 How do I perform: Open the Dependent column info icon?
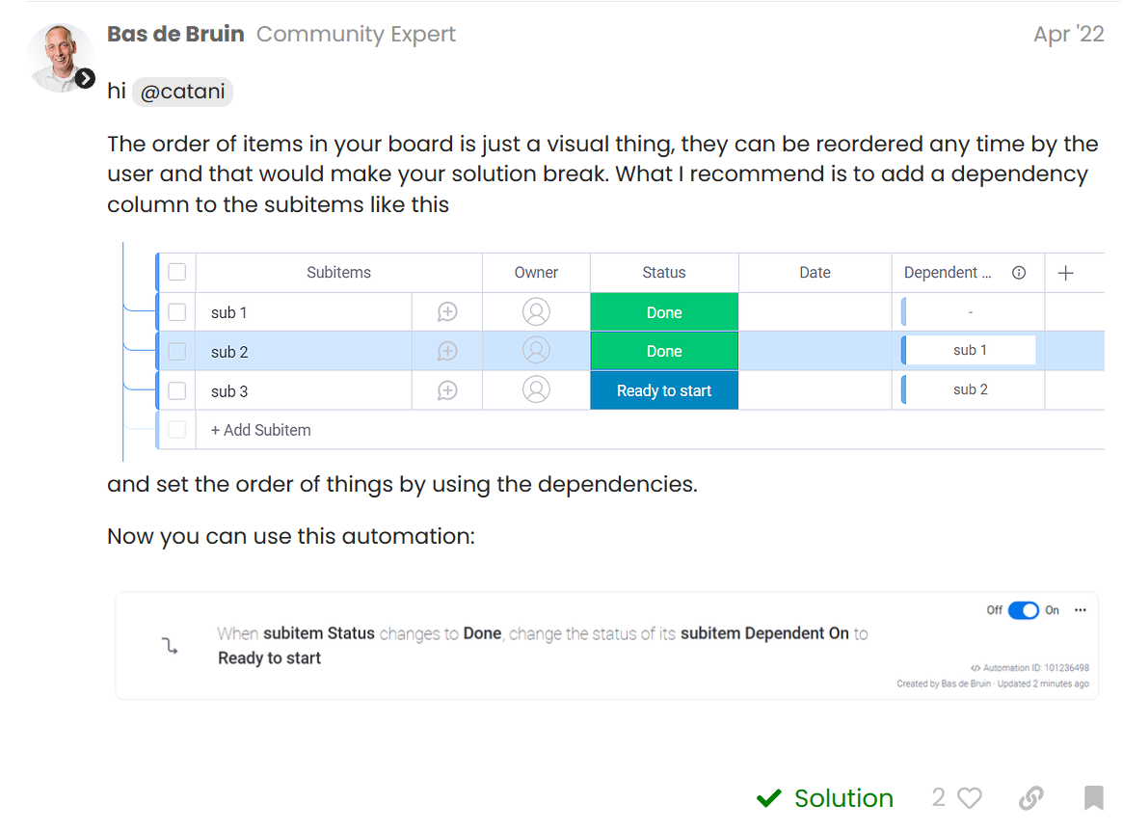click(x=1019, y=273)
